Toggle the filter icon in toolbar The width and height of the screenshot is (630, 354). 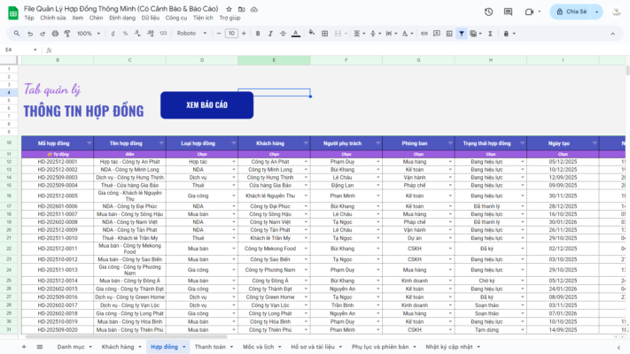tap(462, 34)
